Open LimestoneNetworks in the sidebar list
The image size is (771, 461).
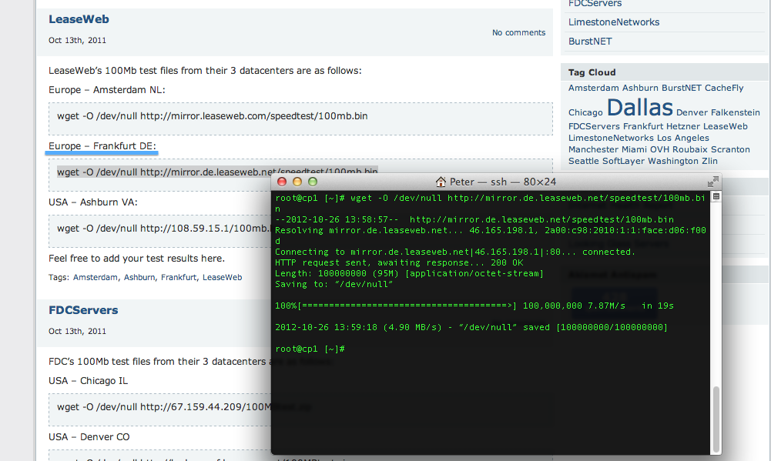(x=614, y=22)
